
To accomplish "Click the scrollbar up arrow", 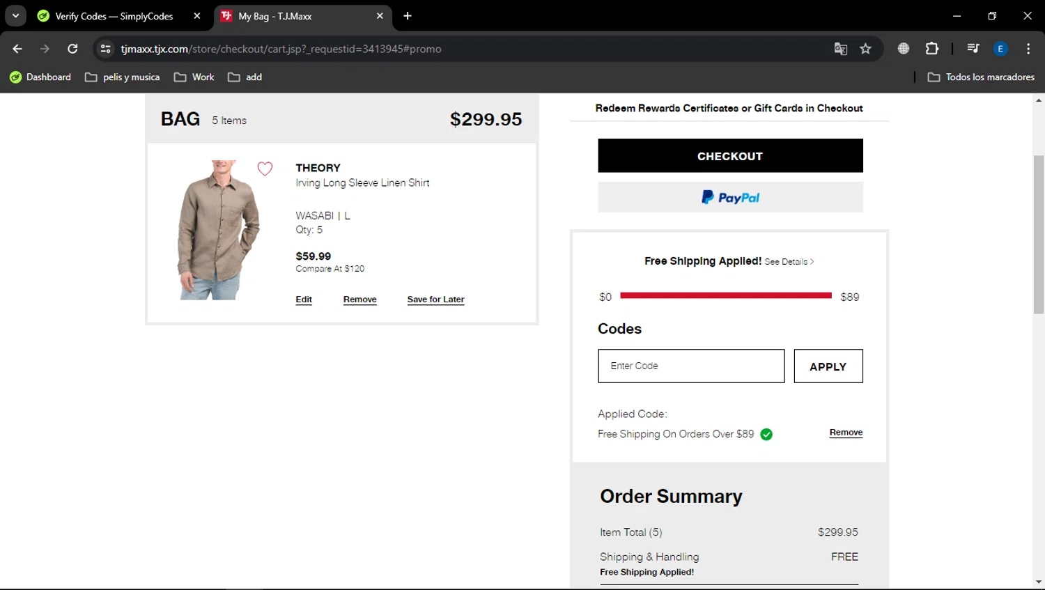I will 1039,100.
